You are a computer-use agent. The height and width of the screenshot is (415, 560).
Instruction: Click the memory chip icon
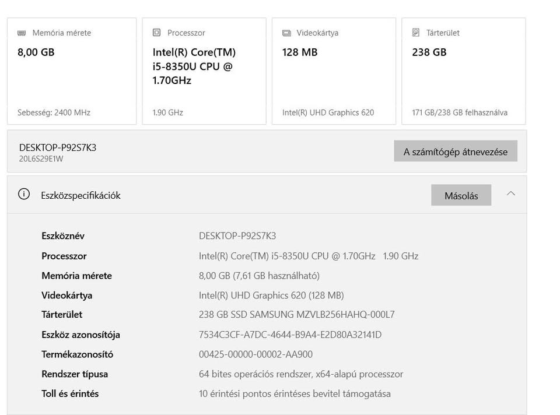(x=22, y=33)
